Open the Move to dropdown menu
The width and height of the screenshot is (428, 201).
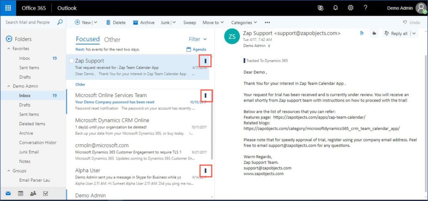pos(213,23)
